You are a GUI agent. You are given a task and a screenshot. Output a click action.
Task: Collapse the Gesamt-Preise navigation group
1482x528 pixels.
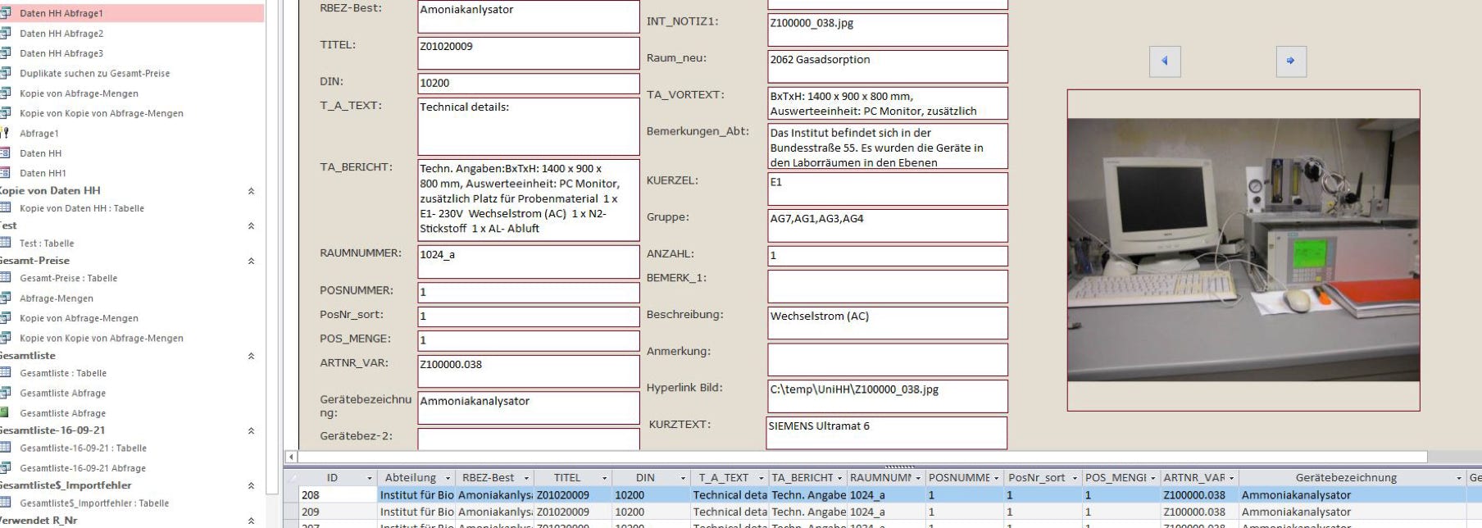tap(251, 261)
